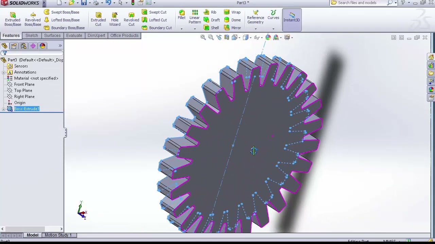Start a Revolved Cut

point(132,19)
